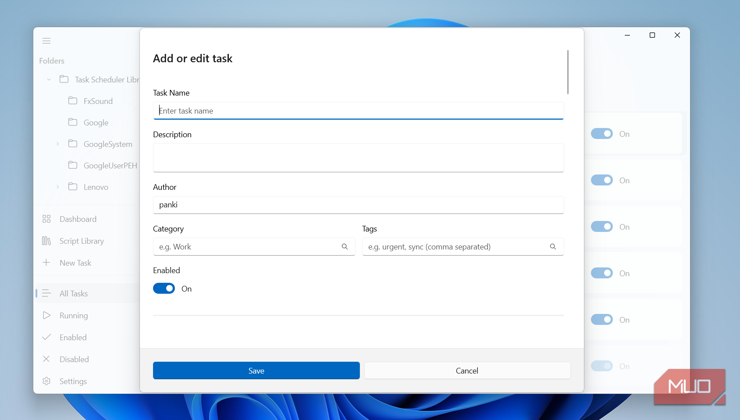Select the FxSound folder label
The image size is (740, 420).
[x=98, y=101]
